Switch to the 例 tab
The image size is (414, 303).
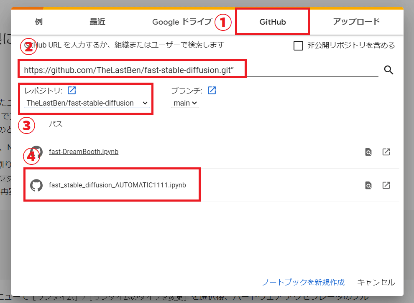pyautogui.click(x=38, y=22)
